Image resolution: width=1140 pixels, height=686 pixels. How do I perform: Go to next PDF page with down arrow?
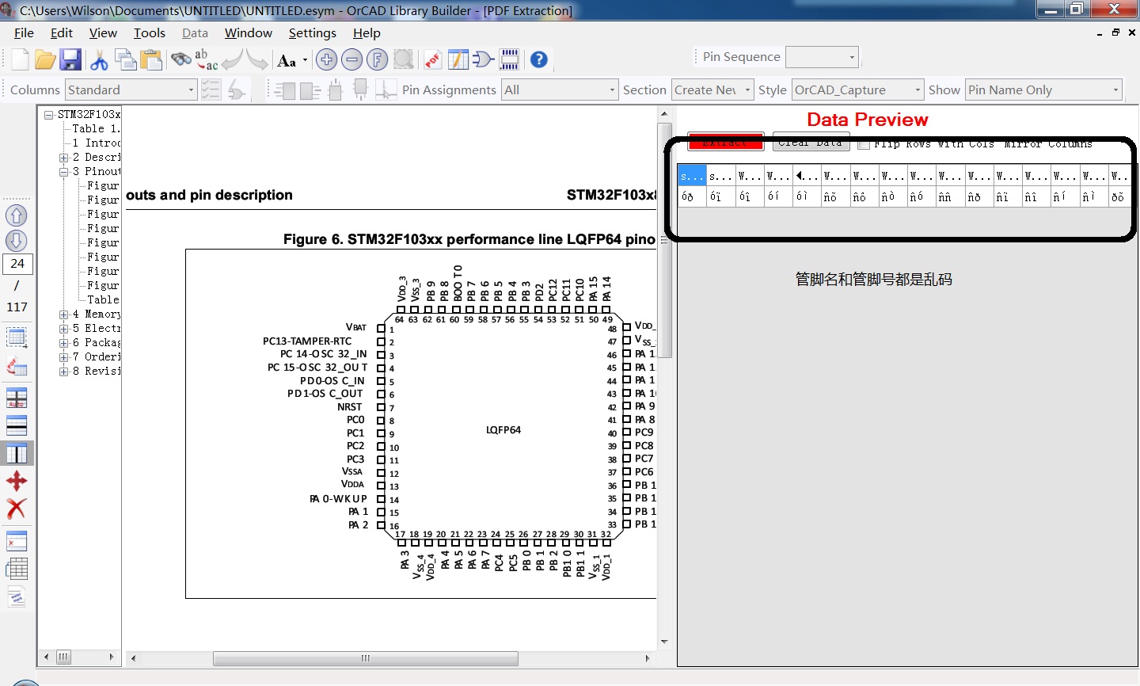point(17,241)
